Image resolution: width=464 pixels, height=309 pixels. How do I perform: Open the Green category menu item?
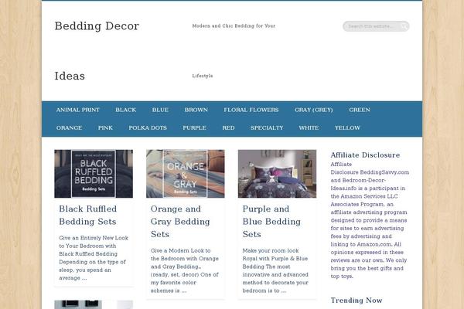[360, 110]
